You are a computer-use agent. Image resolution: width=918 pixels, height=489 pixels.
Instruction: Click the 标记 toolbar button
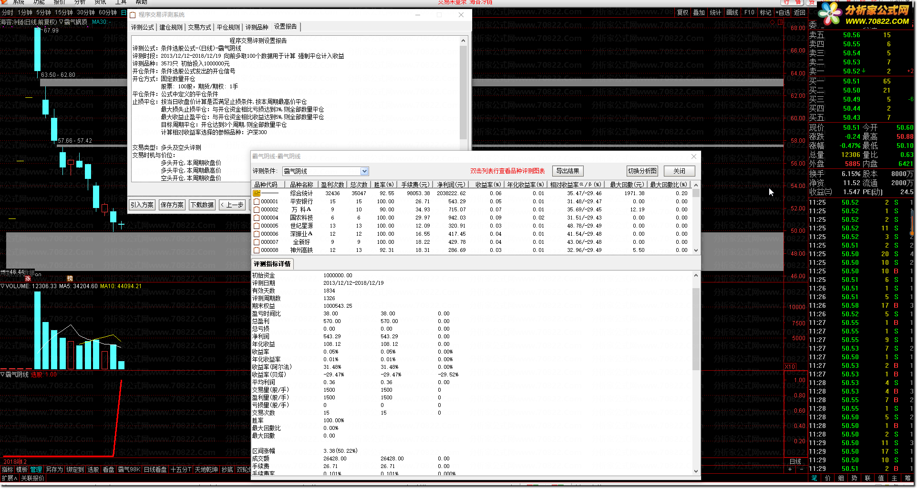(765, 13)
